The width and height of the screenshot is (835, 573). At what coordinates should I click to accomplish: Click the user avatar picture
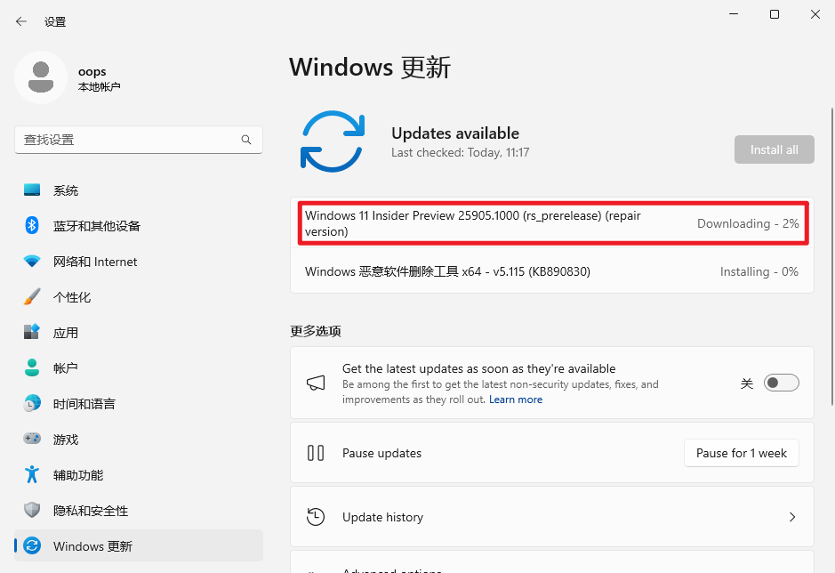(x=40, y=78)
